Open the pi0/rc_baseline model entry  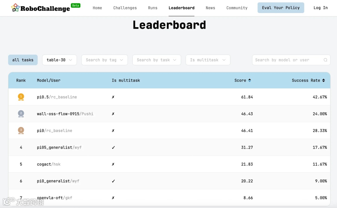pos(54,130)
